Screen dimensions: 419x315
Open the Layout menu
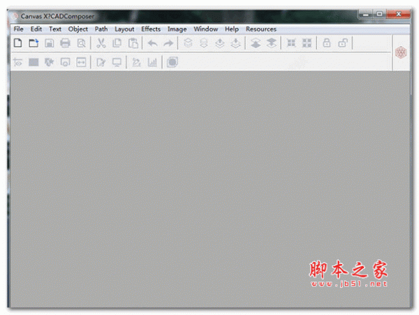[124, 29]
